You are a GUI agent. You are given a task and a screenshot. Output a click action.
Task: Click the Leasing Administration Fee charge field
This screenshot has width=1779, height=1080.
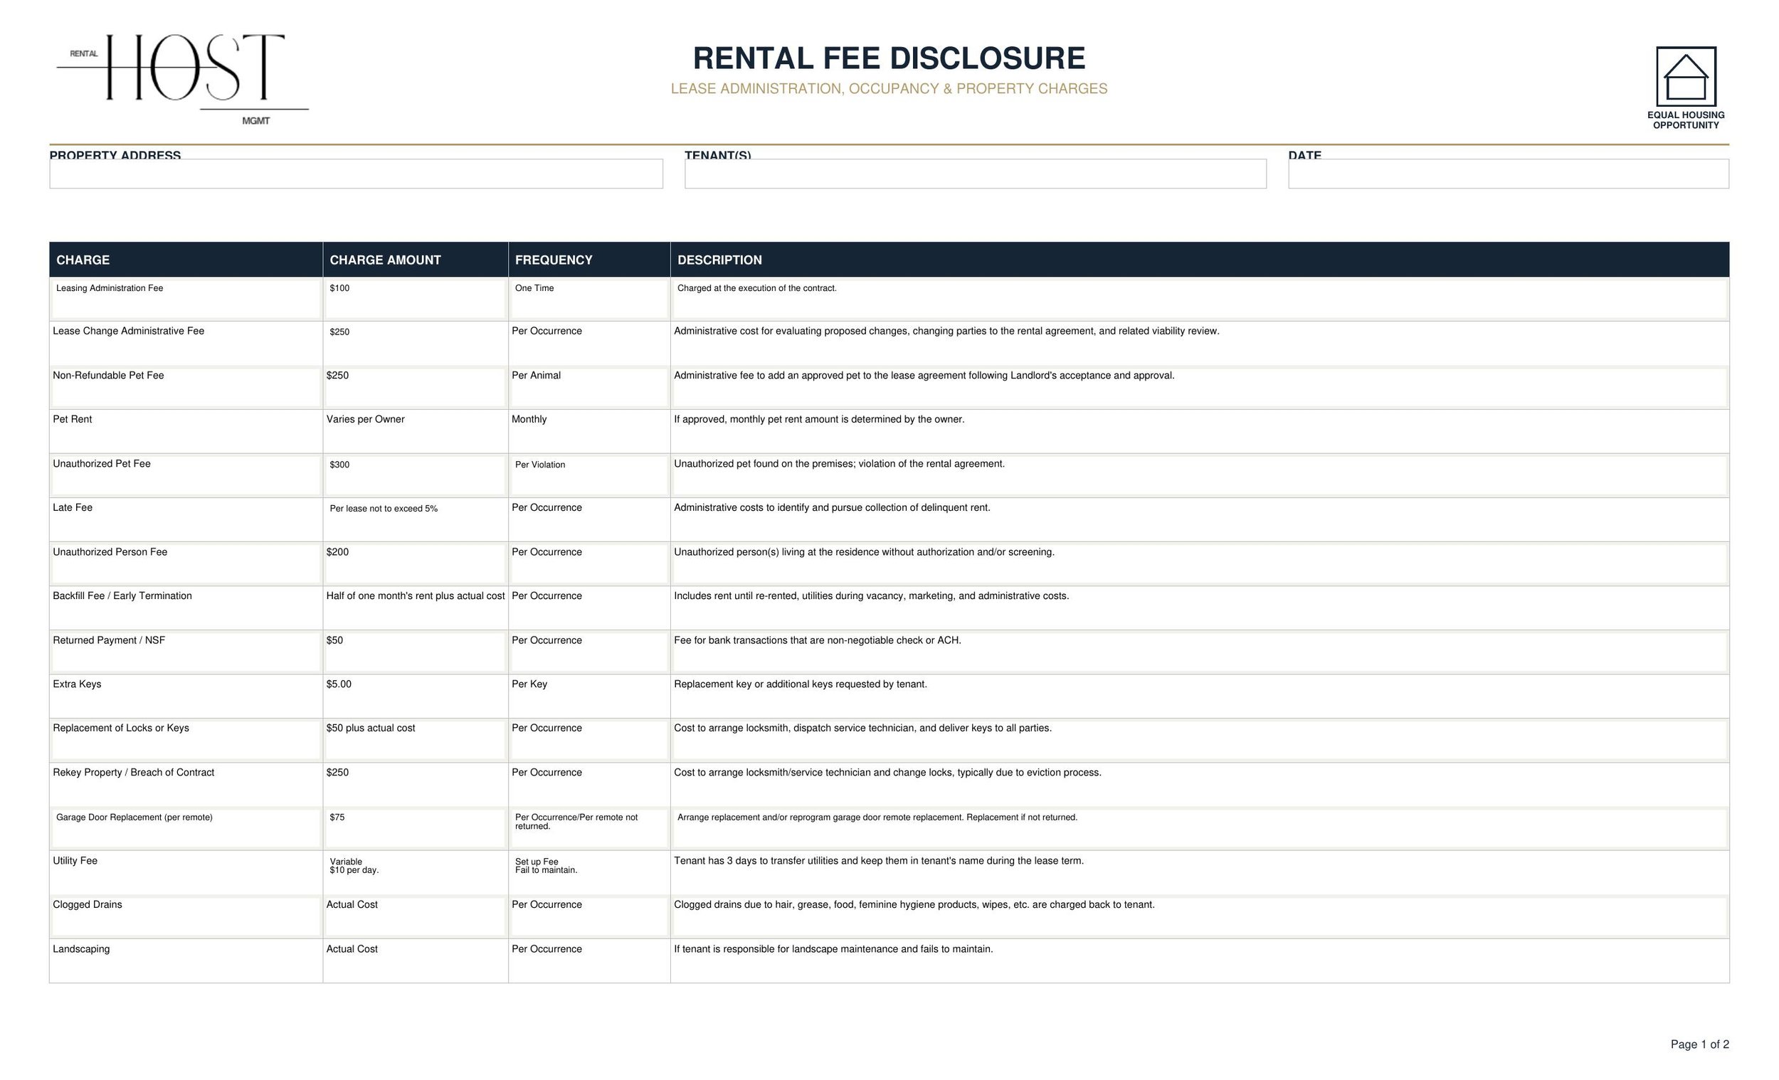pos(186,299)
